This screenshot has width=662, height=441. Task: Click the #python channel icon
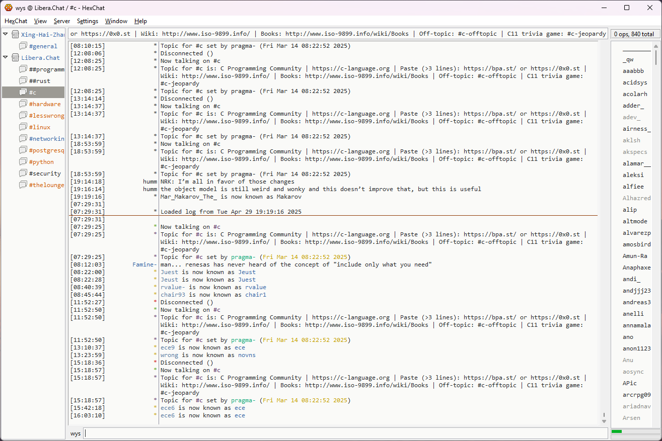(23, 162)
